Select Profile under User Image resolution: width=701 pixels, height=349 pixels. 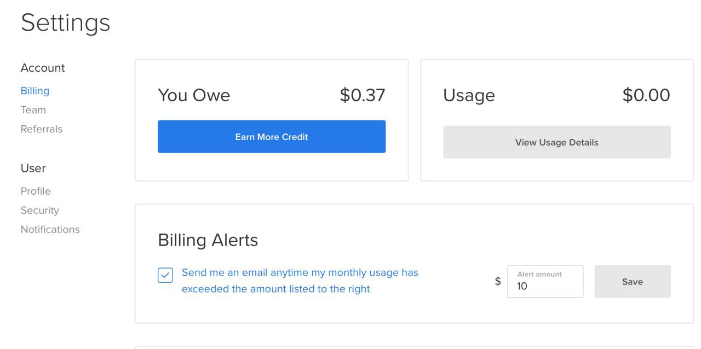pyautogui.click(x=36, y=191)
